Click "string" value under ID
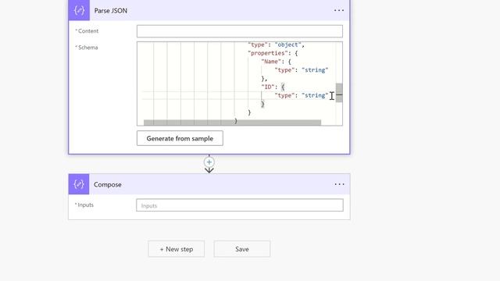This screenshot has height=281, width=500. coord(315,95)
